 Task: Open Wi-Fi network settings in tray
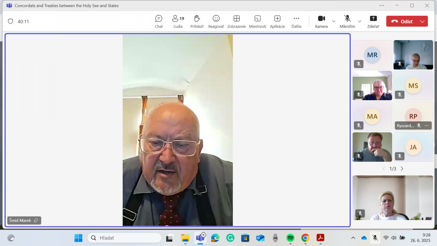pos(386,238)
